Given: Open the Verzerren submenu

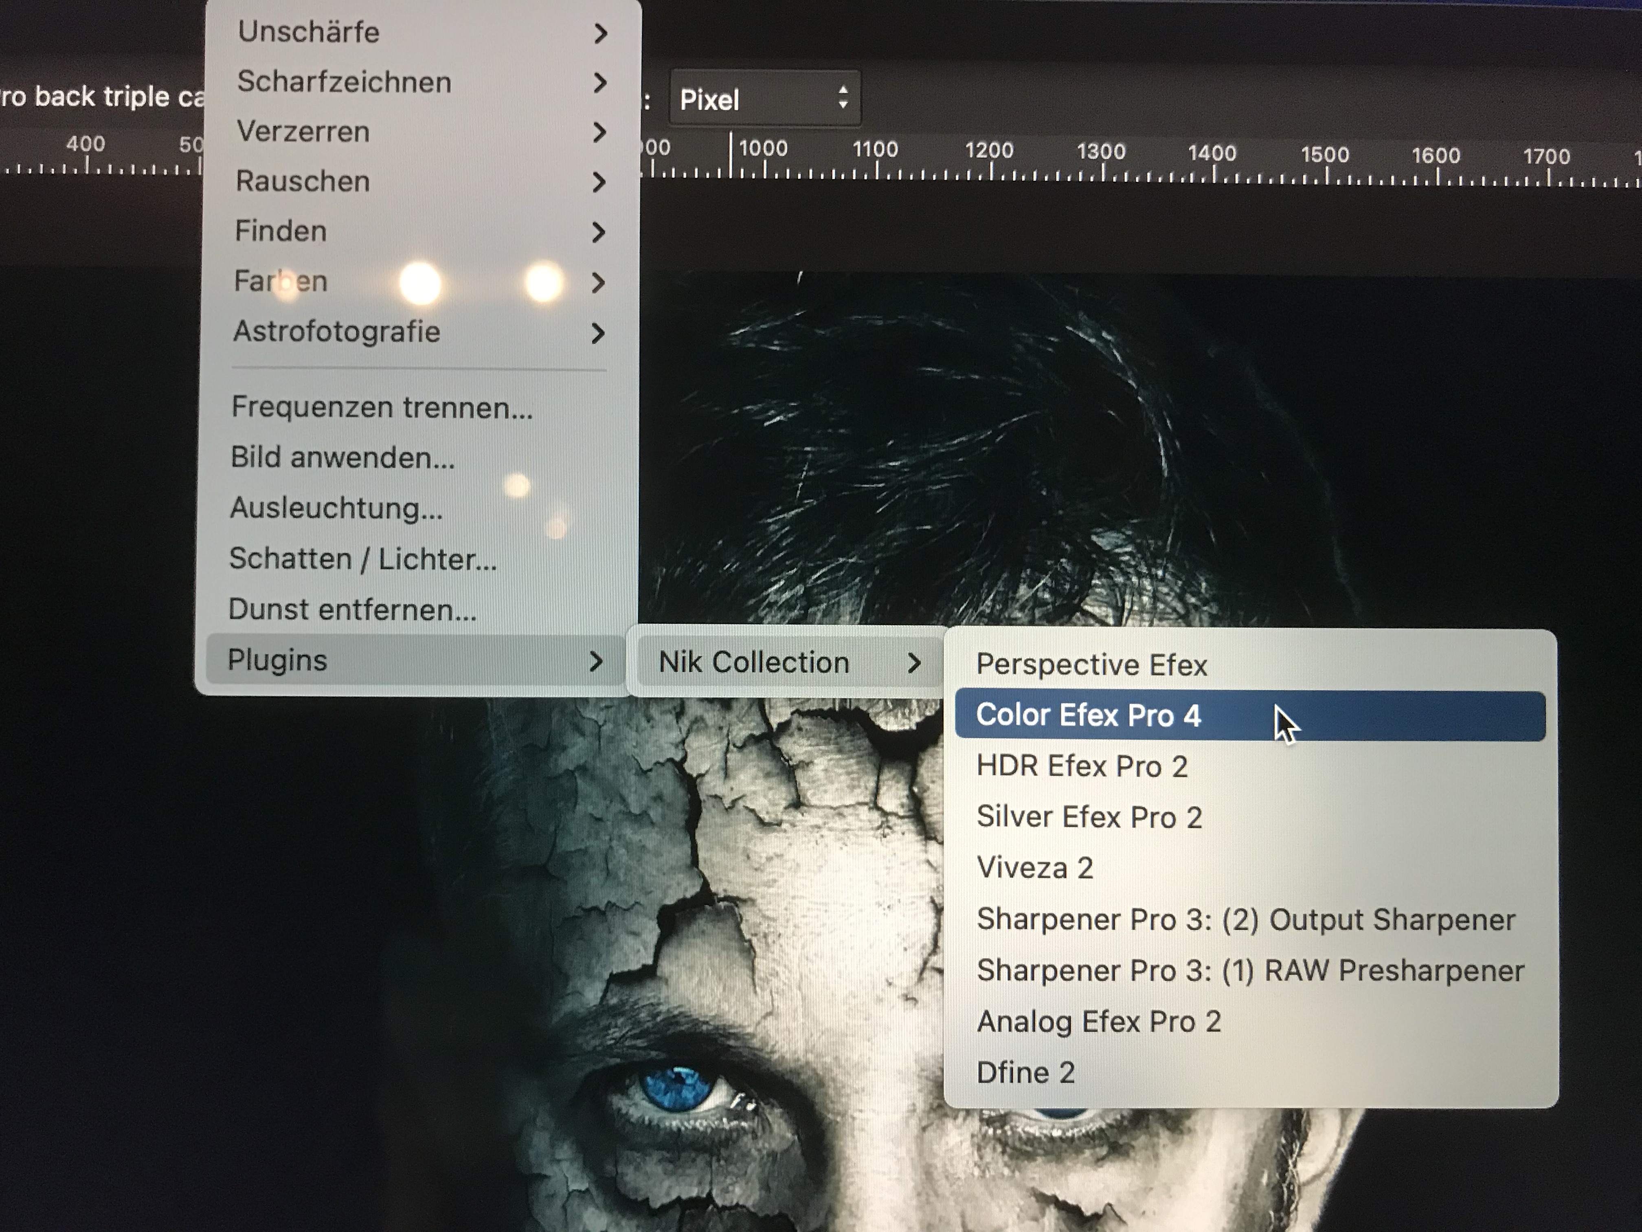Looking at the screenshot, I should 420,132.
